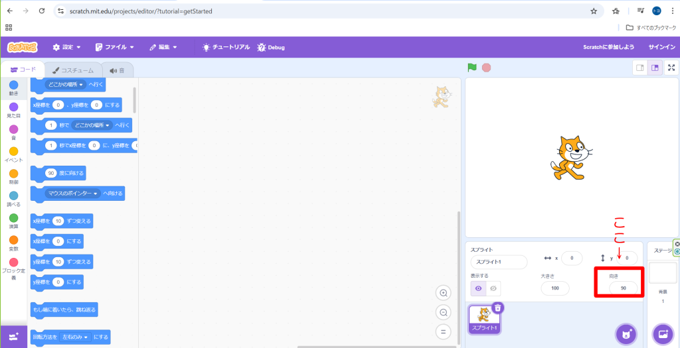Zoom in the code workspace

coord(444,293)
